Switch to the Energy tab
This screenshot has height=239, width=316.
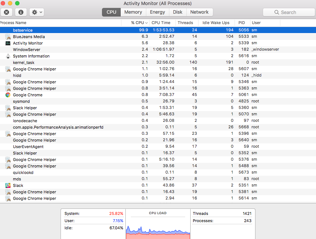coord(157,12)
